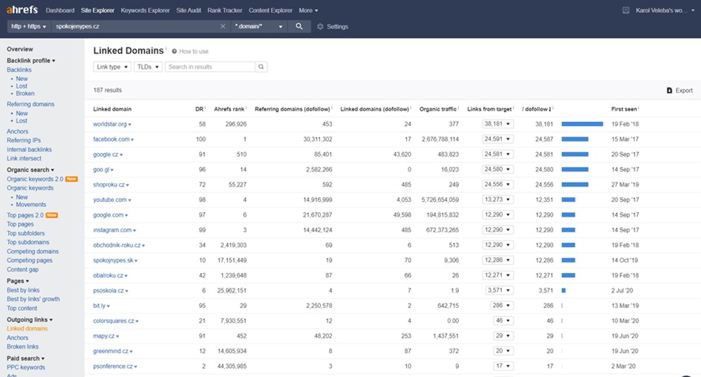701x377 pixels.
Task: Focus the Search in results field
Action: click(x=210, y=67)
